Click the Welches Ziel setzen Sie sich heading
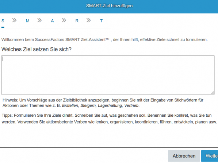This screenshot has width=218, height=163. tap(37, 49)
